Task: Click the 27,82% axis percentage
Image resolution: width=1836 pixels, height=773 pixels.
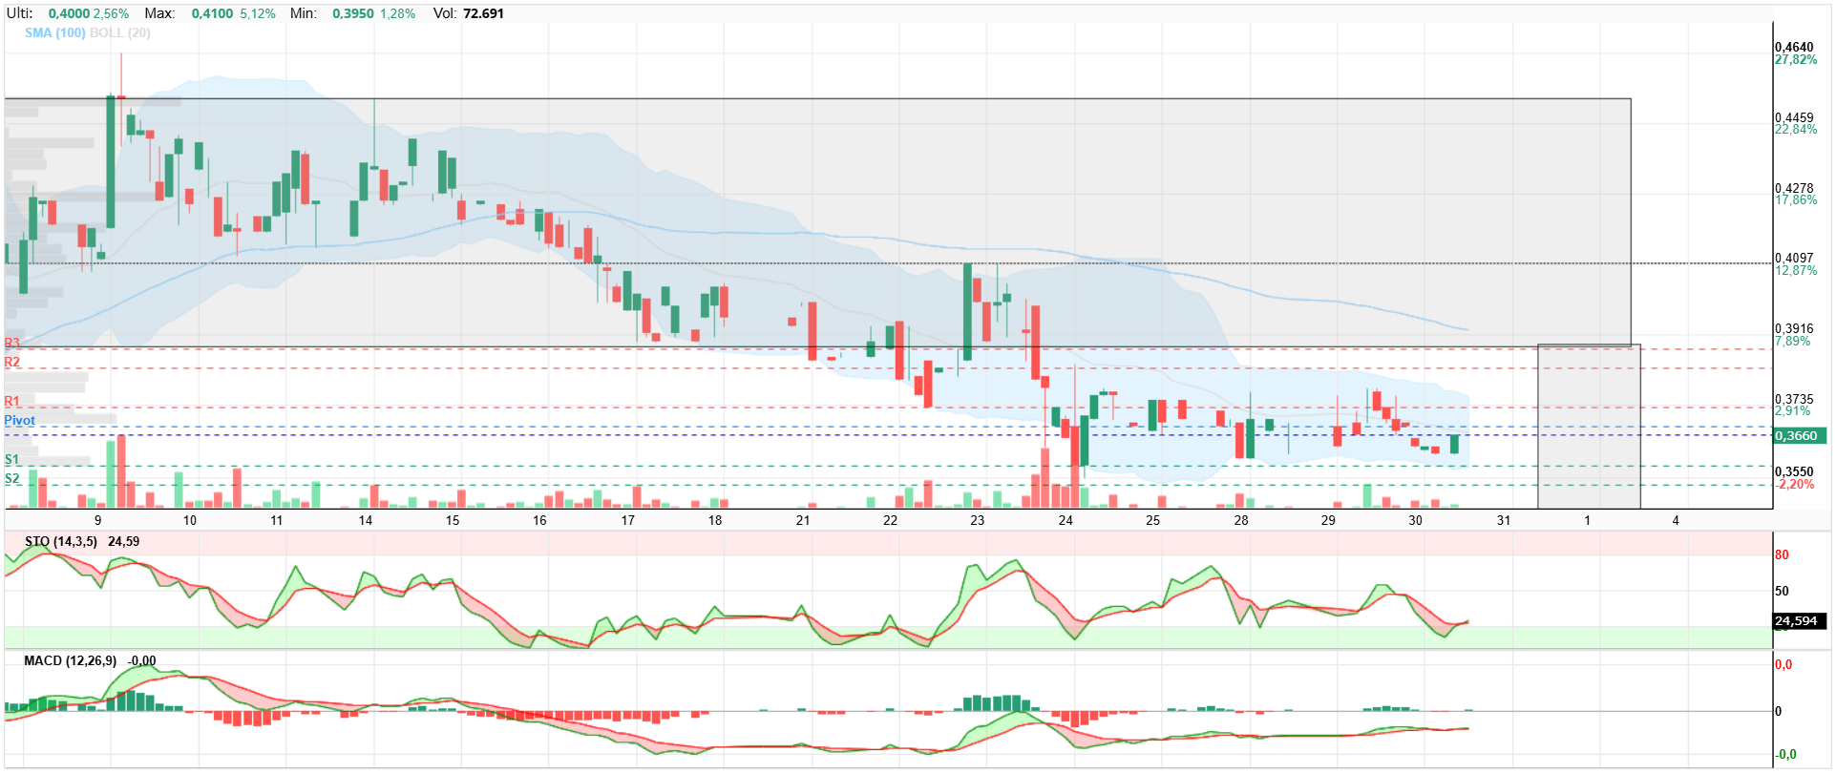Action: click(x=1796, y=59)
